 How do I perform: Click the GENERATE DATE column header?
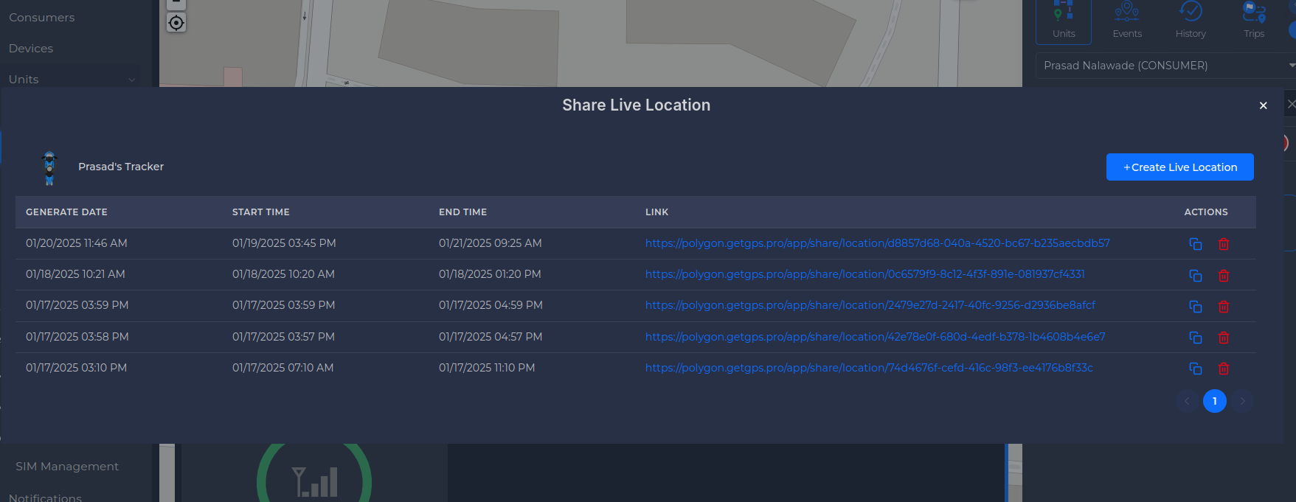(66, 212)
